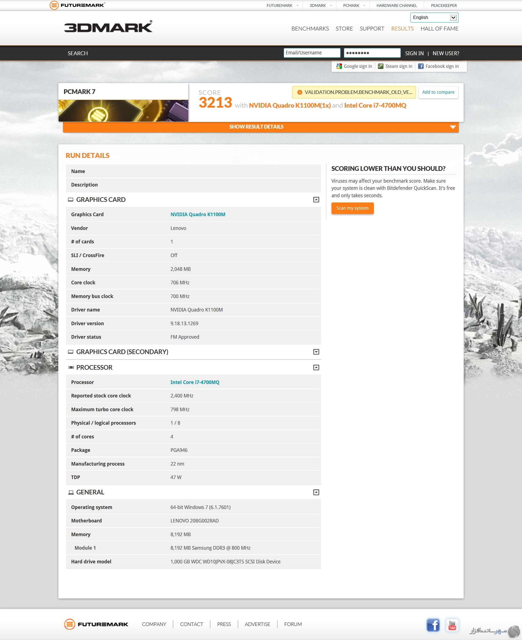Click the secondary graphics card monitor icon
This screenshot has height=640, width=522.
click(71, 352)
